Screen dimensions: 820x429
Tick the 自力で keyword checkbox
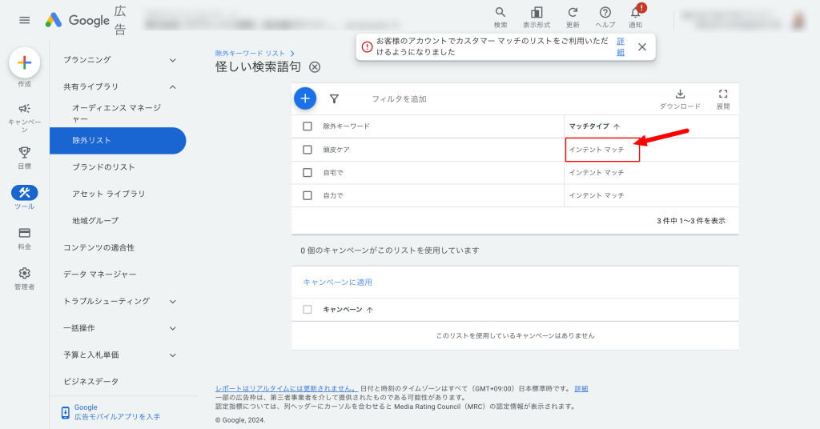307,195
